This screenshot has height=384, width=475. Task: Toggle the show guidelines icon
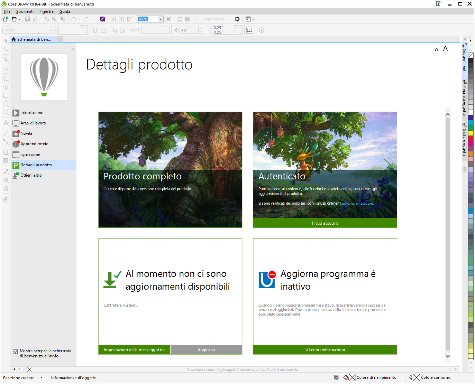196,19
